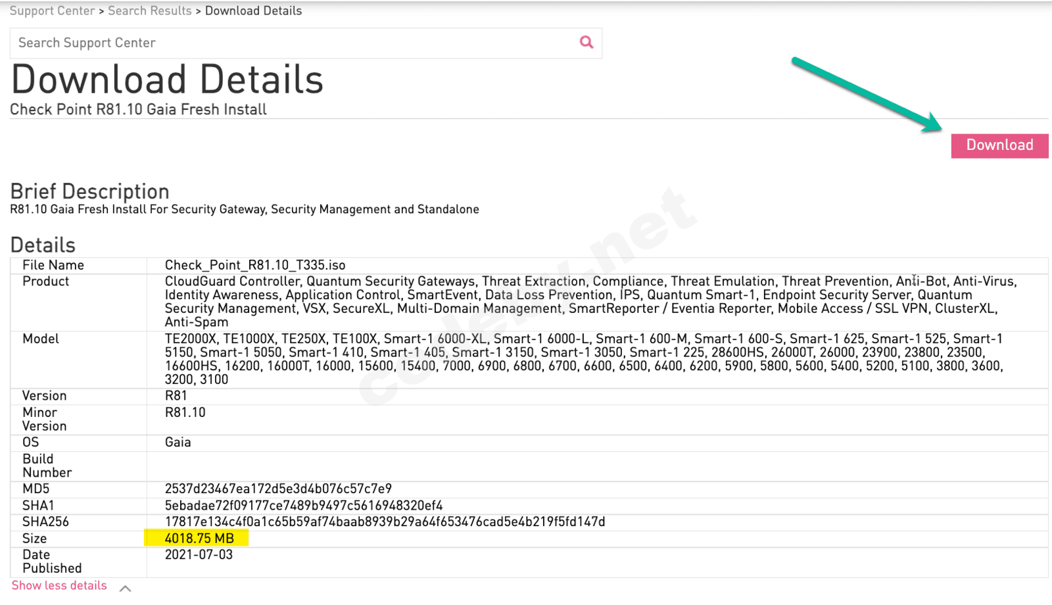Click the MD5 hash value

coord(278,489)
